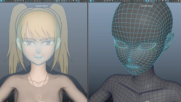The height and width of the screenshot is (102, 181).
Task: Toggle Film Gate in persp panel toolbar
Action: point(127,1)
